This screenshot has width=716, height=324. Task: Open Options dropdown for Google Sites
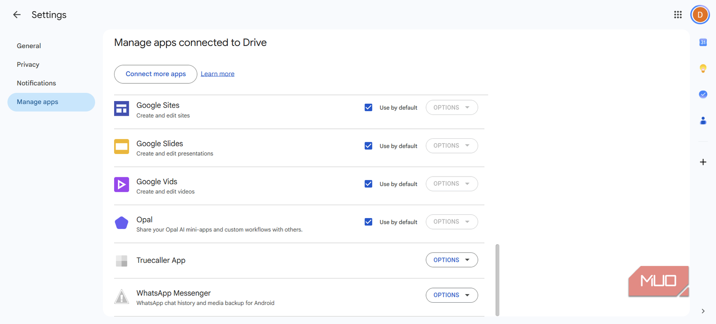[452, 108]
